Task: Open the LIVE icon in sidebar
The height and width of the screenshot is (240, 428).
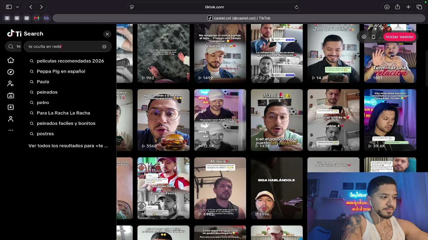Action: [11, 95]
